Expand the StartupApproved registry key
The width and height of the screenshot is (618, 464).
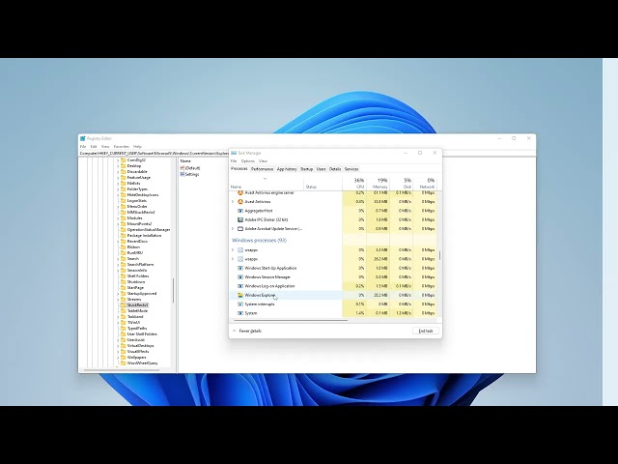[x=118, y=294]
